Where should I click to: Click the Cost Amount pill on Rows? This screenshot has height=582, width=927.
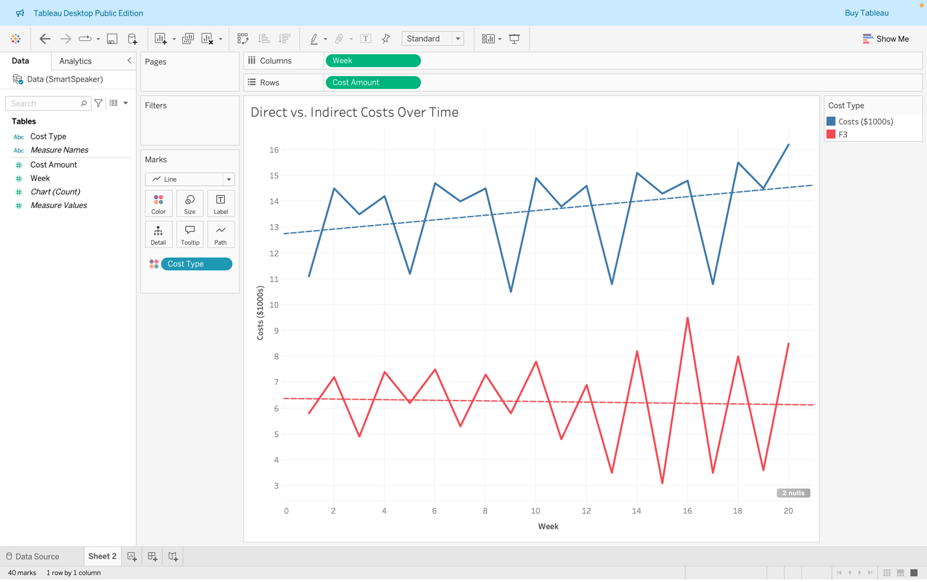coord(373,83)
